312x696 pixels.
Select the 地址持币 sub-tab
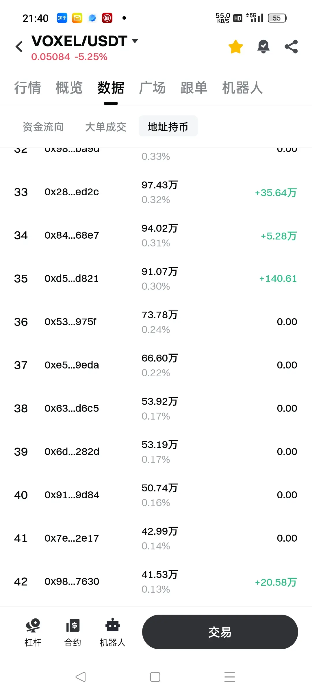coord(168,126)
